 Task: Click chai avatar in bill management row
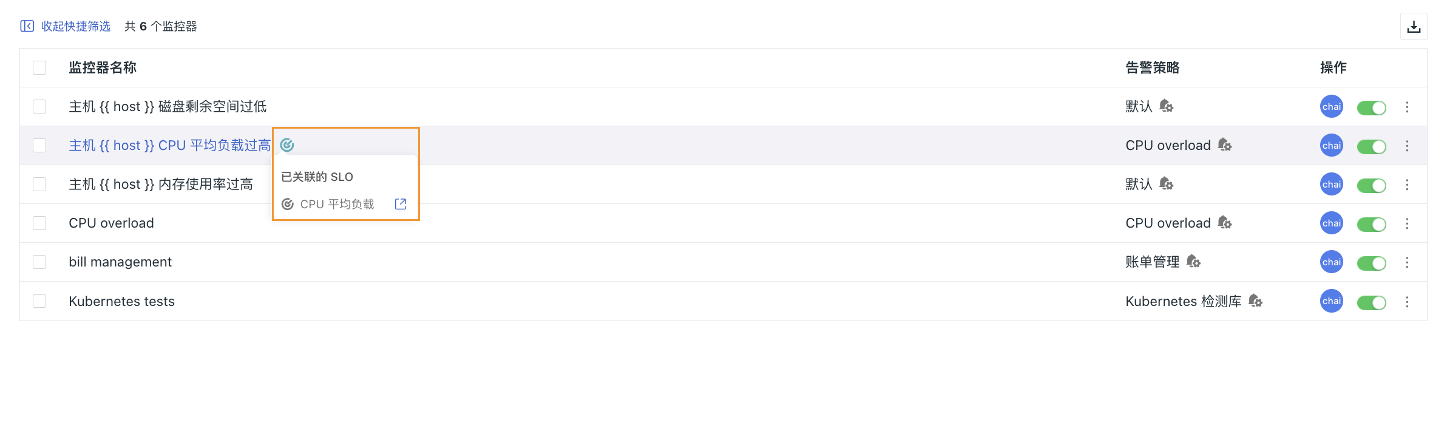point(1331,262)
